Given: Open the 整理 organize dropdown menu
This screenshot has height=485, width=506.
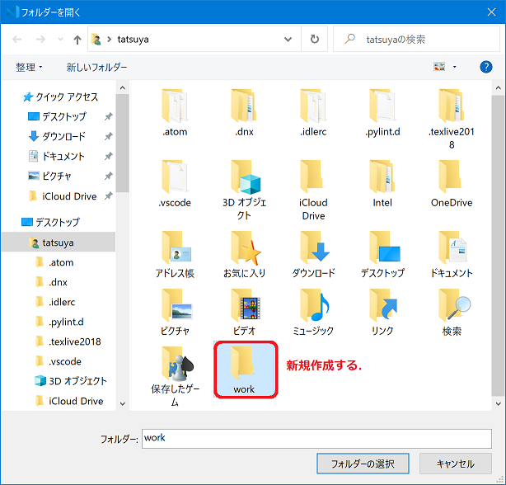Looking at the screenshot, I should [x=29, y=67].
